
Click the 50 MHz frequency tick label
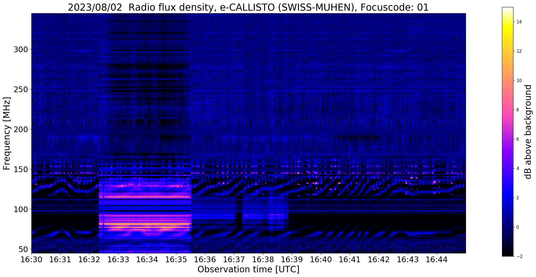click(23, 249)
